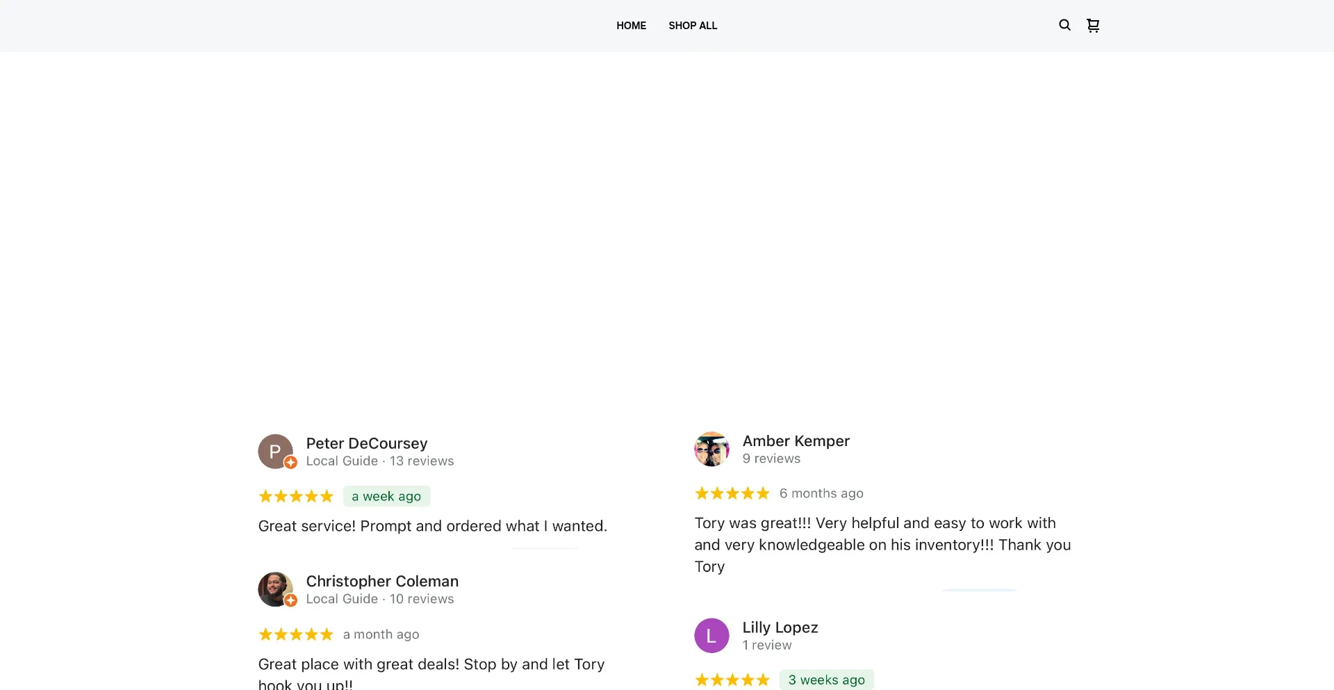Image resolution: width=1334 pixels, height=690 pixels.
Task: Click Lilly Lopez's purple avatar
Action: click(711, 636)
